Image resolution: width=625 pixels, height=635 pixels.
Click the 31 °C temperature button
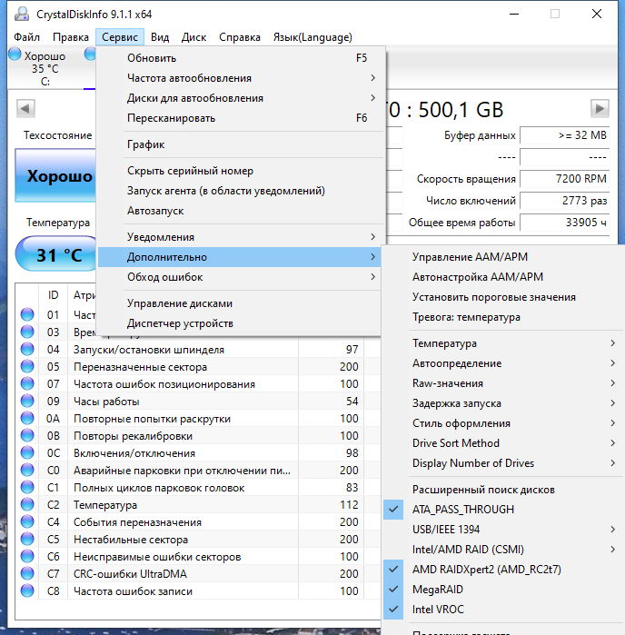[x=56, y=254]
